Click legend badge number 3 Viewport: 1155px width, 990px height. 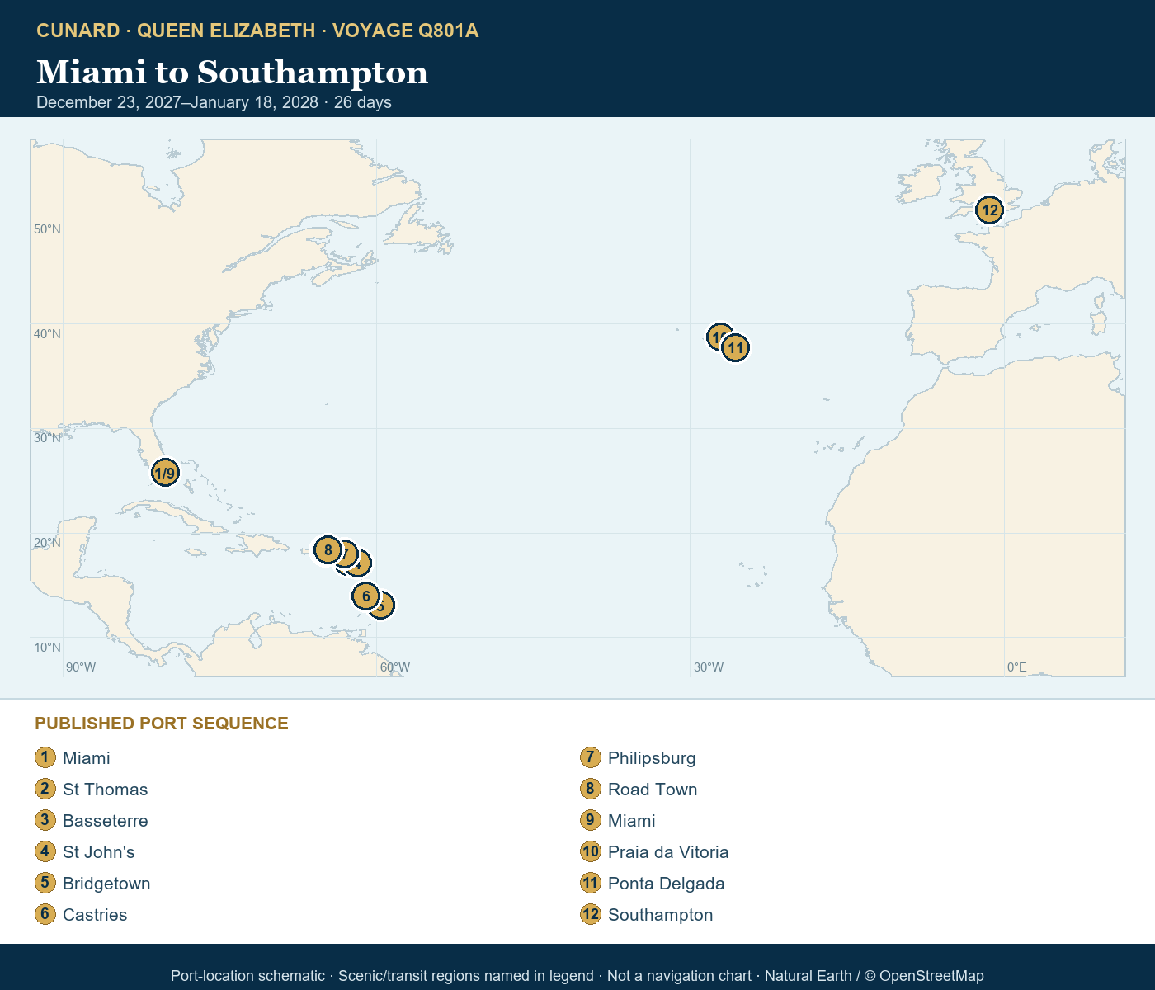coord(45,820)
